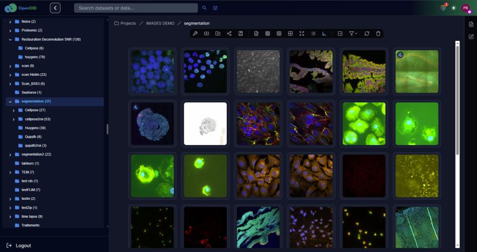Screen dimensions: 477x252
Task: Click the document view icon in toolbar
Action: [x=256, y=33]
